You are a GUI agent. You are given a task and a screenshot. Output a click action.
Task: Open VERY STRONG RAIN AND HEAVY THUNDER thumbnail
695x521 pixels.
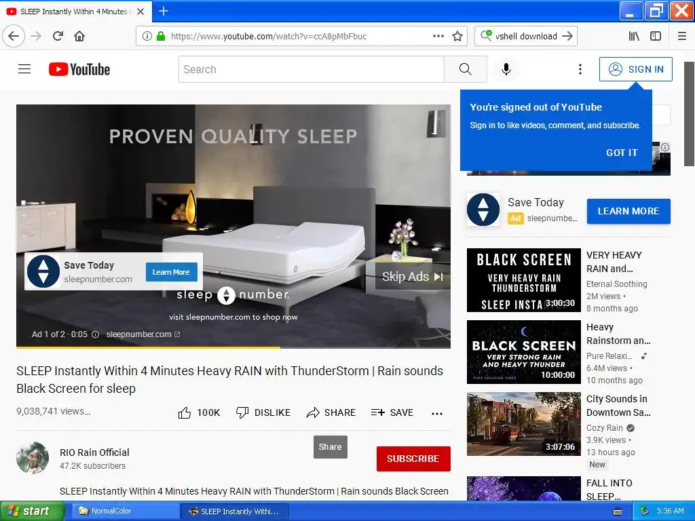523,352
